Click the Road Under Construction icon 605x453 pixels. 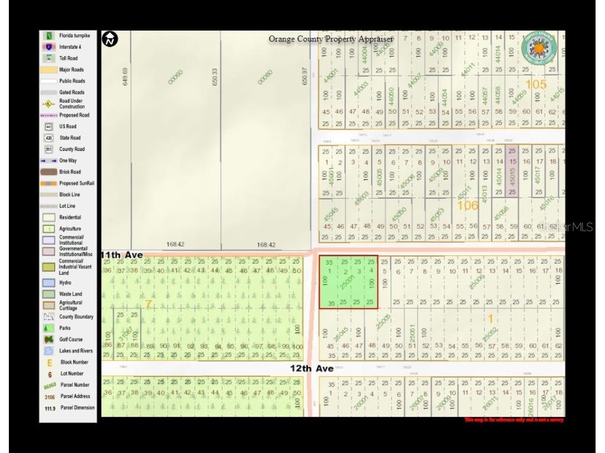tap(50, 103)
